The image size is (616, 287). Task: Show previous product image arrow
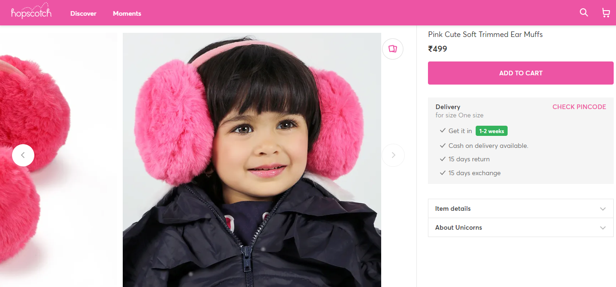point(23,155)
